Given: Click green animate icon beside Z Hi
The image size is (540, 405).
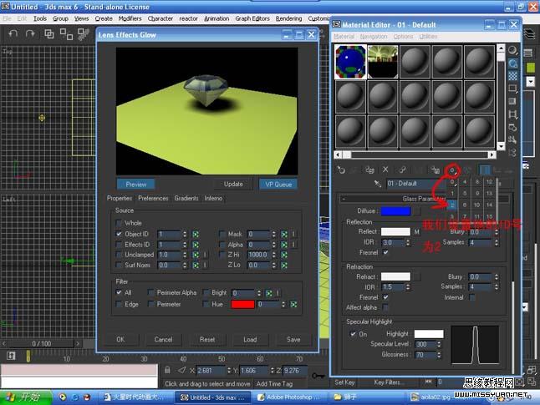Looking at the screenshot, I should pyautogui.click(x=284, y=255).
